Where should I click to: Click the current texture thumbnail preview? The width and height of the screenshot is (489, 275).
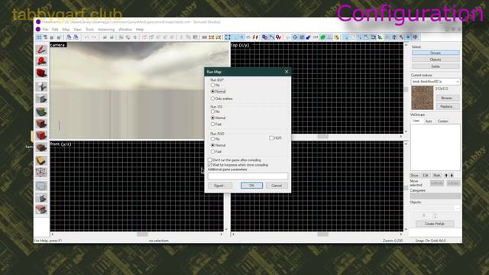[423, 98]
